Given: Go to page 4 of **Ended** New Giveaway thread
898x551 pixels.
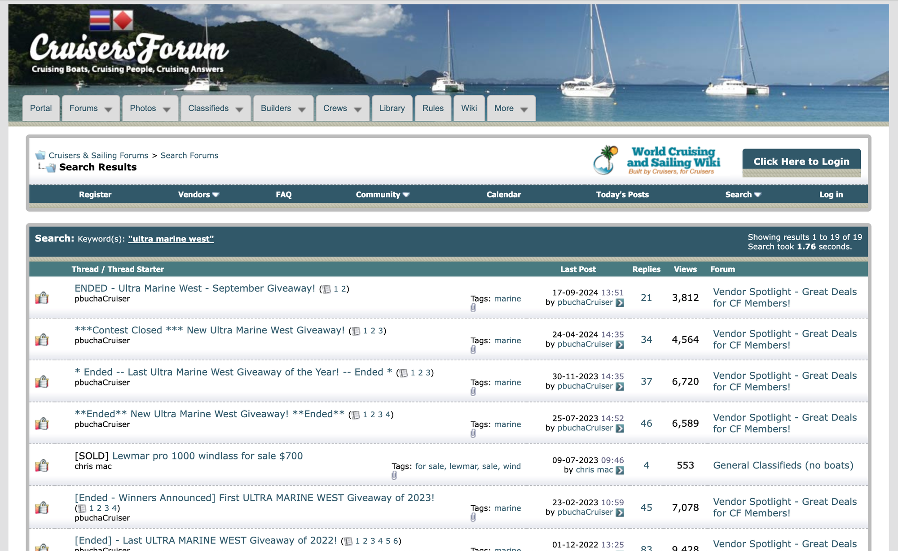Looking at the screenshot, I should coord(387,415).
